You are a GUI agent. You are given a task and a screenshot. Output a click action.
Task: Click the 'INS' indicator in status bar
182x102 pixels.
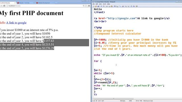[x=141, y=101]
